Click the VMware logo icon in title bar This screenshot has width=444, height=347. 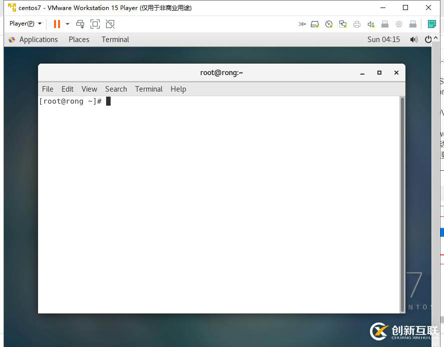point(12,8)
